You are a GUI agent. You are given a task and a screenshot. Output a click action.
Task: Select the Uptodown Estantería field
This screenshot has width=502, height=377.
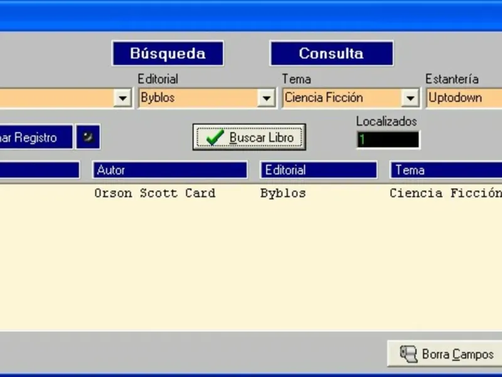pos(464,98)
